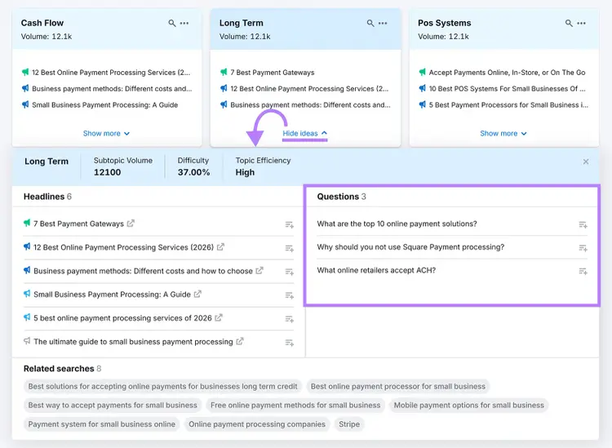Add 'top 10 online payment solutions' question to favorites

(x=583, y=224)
